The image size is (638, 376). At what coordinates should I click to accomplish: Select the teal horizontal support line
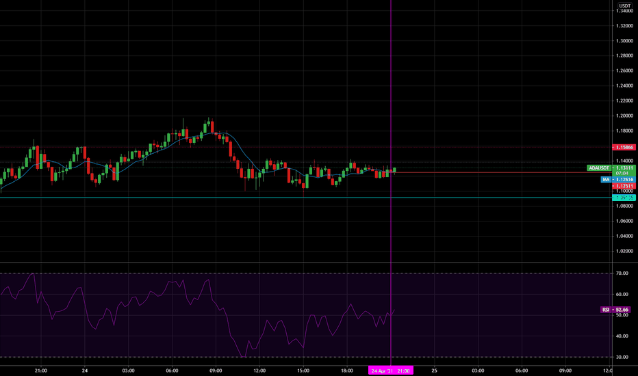tap(305, 198)
